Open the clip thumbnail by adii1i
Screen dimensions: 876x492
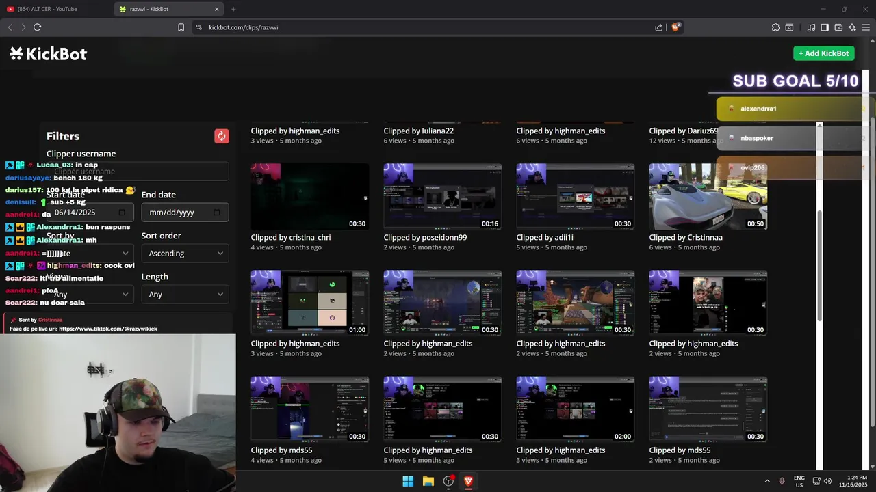576,196
